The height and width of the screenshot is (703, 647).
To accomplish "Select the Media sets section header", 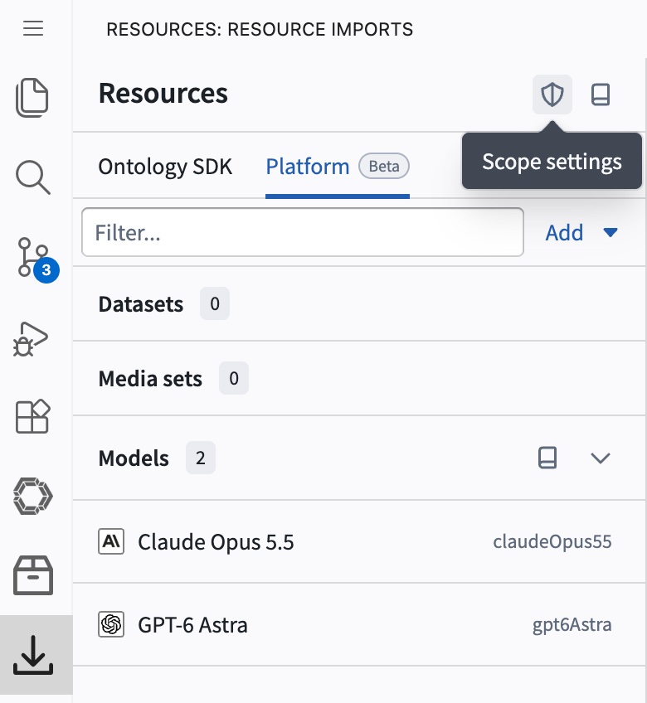I will pos(359,378).
